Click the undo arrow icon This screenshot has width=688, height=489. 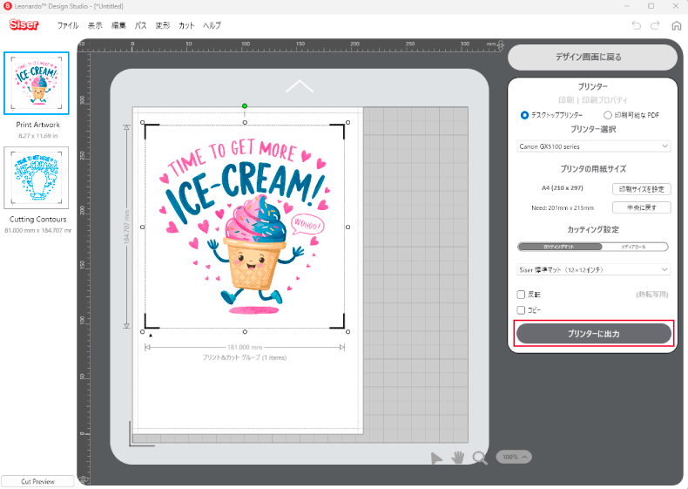click(637, 25)
